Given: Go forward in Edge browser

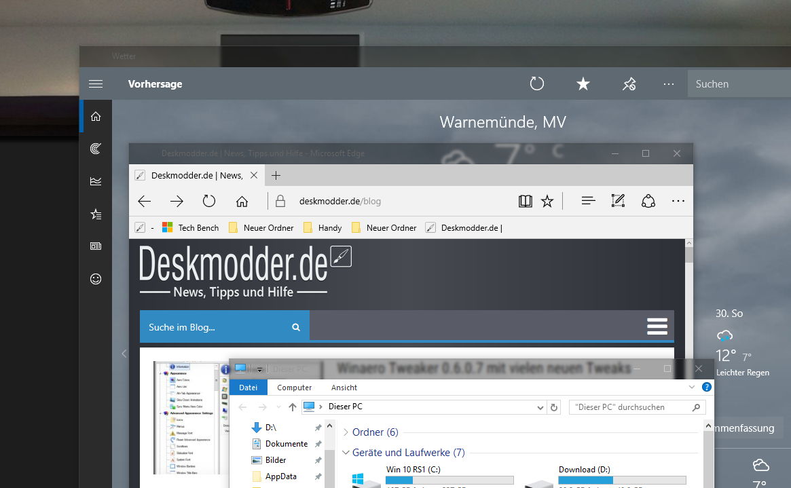Looking at the screenshot, I should point(177,201).
